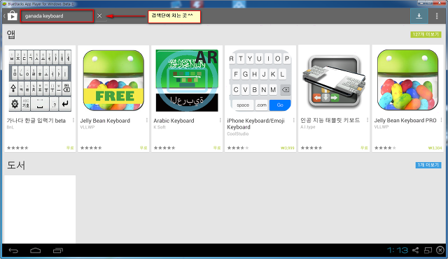Click the 'iPhone Keyboard/Emoji Keyboard' title
This screenshot has height=259, width=448.
coord(255,124)
